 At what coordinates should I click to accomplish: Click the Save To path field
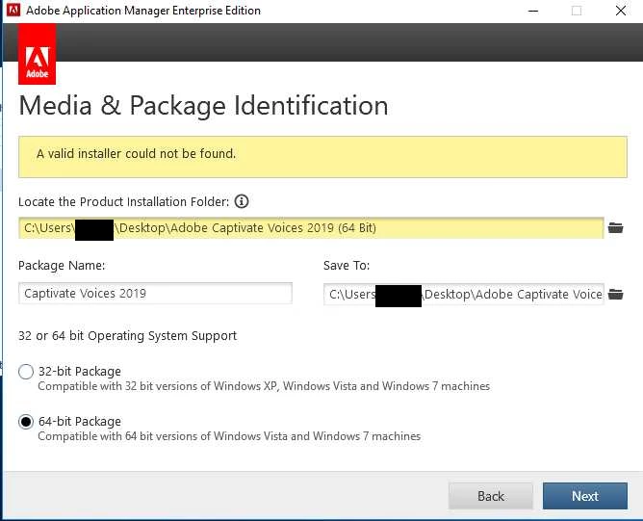click(x=464, y=294)
